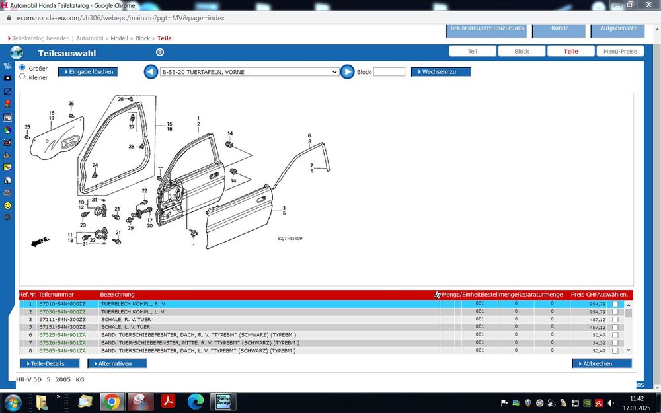Show more taskbar items via chevron
Viewport: 661px width, 413px height.
(x=58, y=396)
